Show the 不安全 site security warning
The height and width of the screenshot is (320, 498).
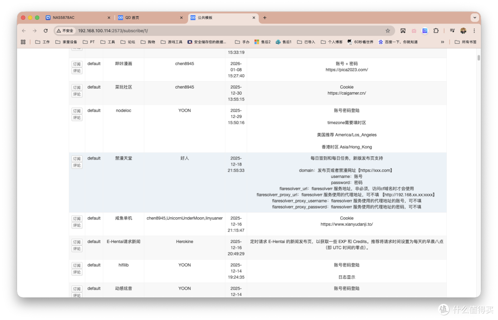click(x=65, y=31)
